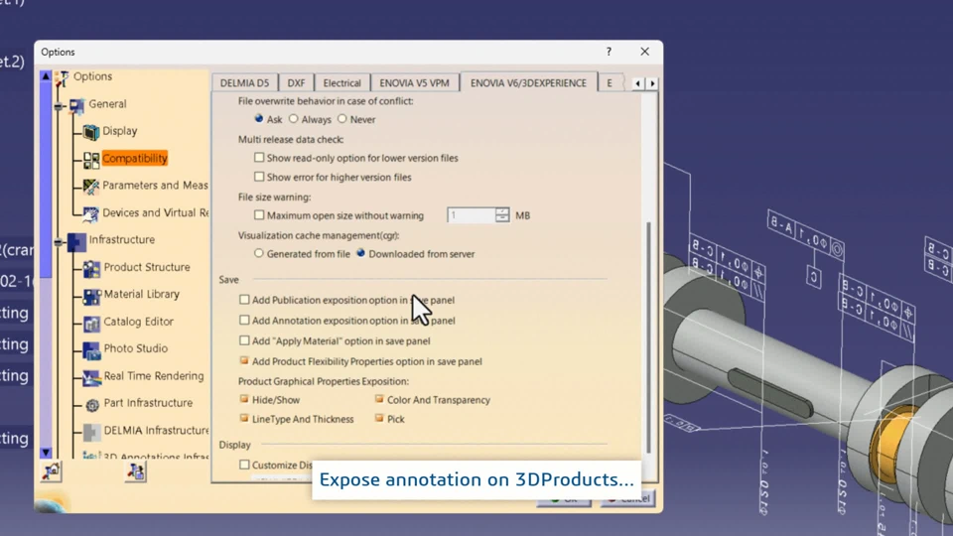The width and height of the screenshot is (953, 536).
Task: Switch to the ENOVIA V5 VPM tab
Action: tap(415, 83)
